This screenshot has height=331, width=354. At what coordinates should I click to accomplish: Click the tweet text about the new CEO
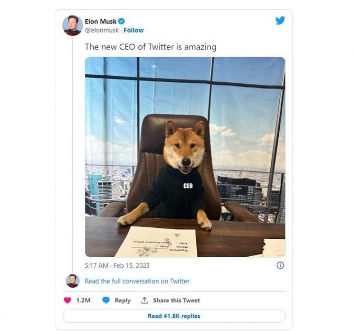tap(150, 47)
